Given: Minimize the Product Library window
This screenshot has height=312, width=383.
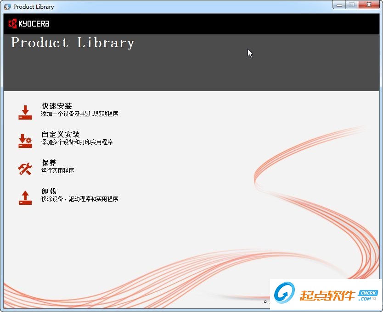Looking at the screenshot, I should point(339,5).
